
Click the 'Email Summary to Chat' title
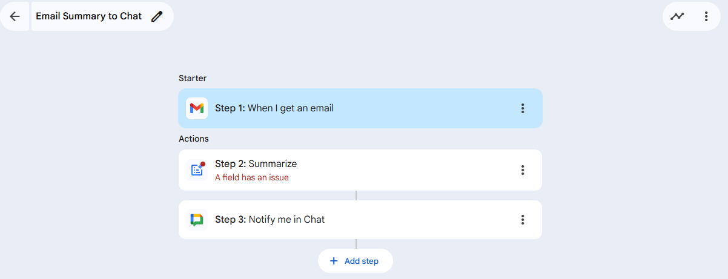pos(88,16)
